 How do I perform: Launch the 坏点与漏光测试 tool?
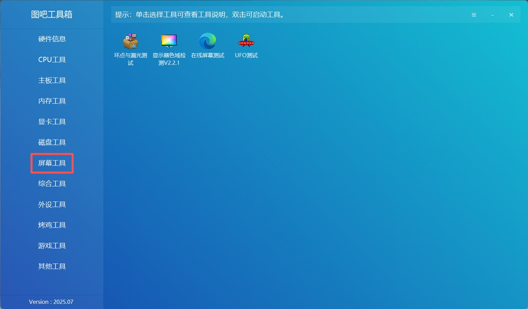(x=130, y=46)
